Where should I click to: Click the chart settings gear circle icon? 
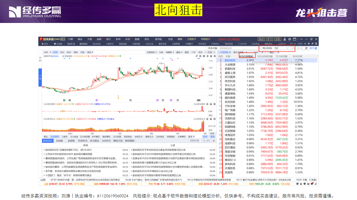coord(208,56)
